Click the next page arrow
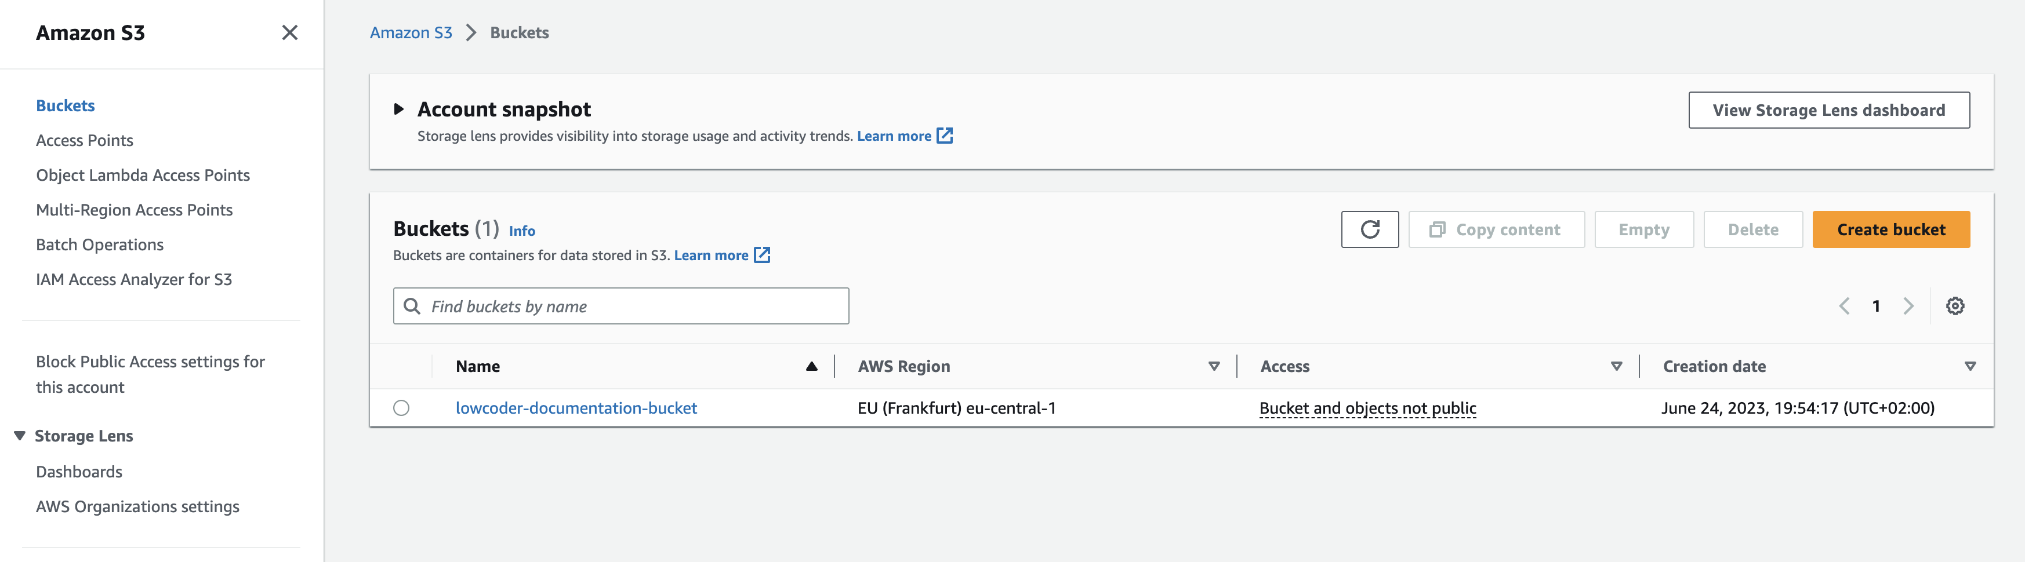The width and height of the screenshot is (2025, 562). (1908, 306)
